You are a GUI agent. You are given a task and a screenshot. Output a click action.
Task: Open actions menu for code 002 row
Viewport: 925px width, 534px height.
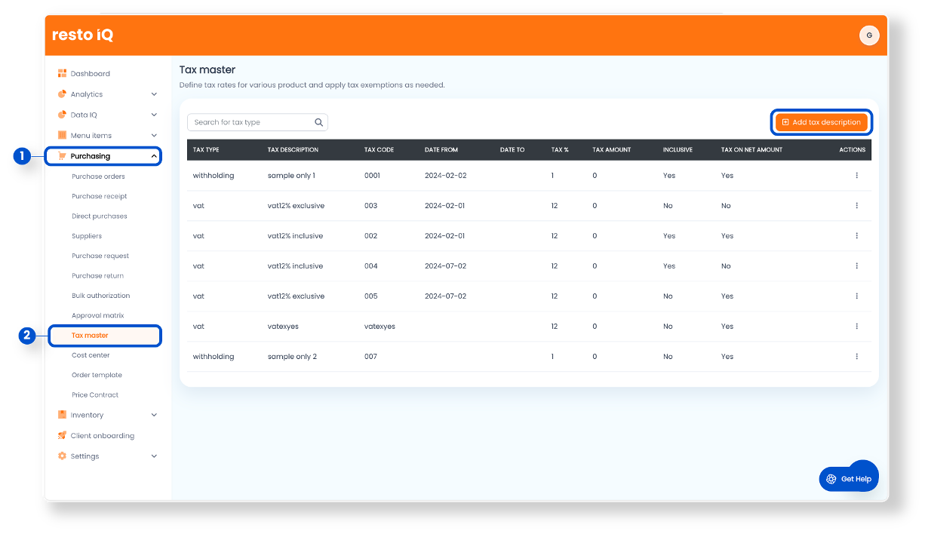click(x=856, y=236)
